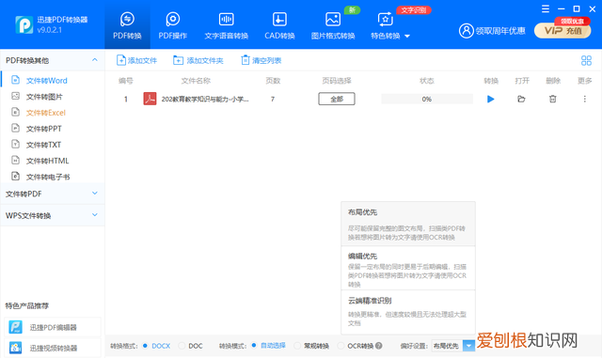Click the 页码选择 column header
Screen dimensions: 602x358
337,81
